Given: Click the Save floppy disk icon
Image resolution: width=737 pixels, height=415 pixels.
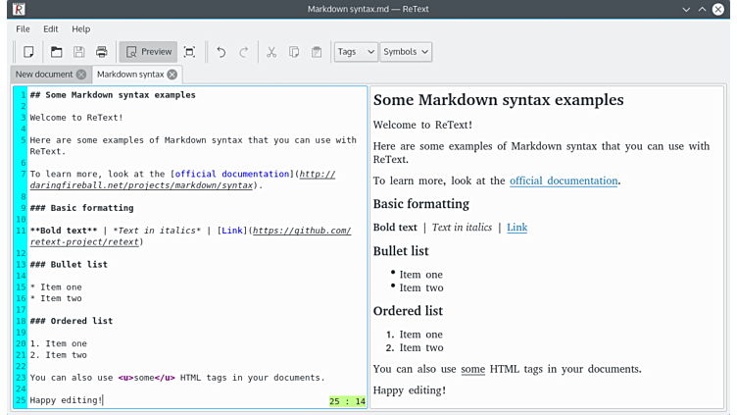Looking at the screenshot, I should (x=79, y=52).
